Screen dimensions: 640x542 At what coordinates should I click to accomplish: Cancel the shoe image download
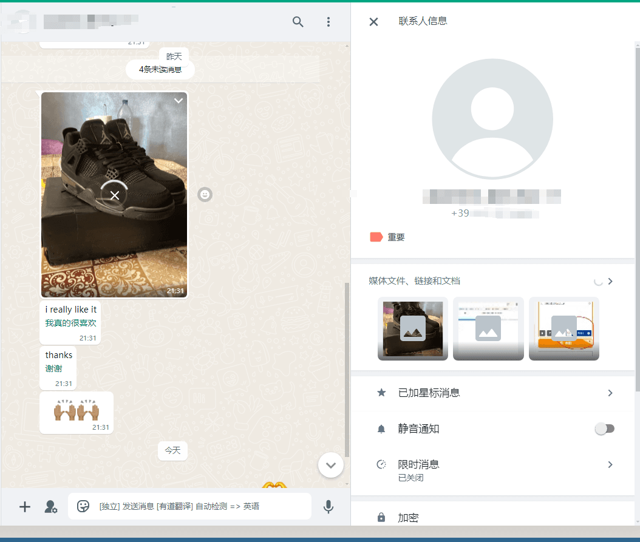tap(115, 195)
